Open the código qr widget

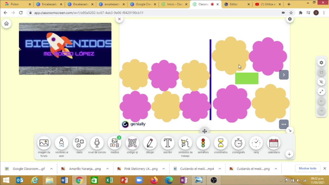[x=132, y=143]
